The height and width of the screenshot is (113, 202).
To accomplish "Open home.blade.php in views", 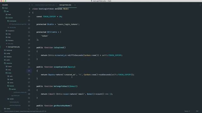I will [14, 102].
